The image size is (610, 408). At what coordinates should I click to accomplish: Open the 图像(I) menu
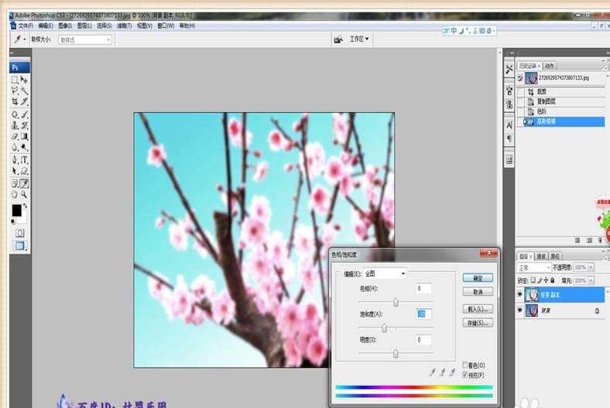click(x=64, y=25)
